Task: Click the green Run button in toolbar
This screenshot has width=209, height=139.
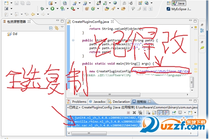Action: coord(52,9)
